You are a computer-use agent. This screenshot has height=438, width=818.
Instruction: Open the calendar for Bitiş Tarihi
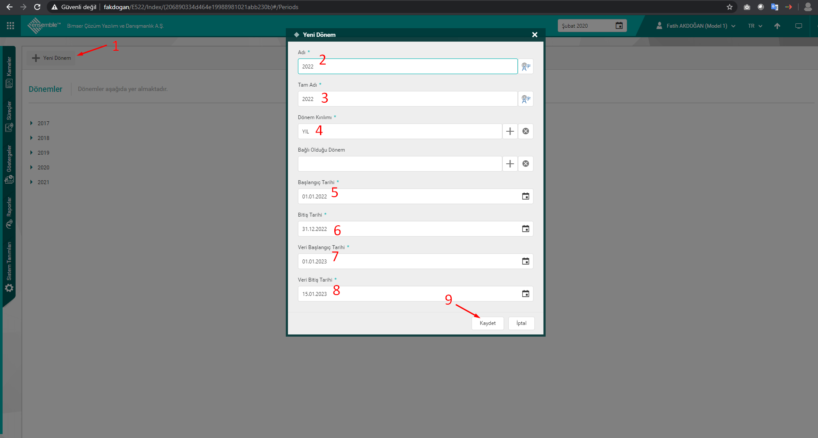526,229
